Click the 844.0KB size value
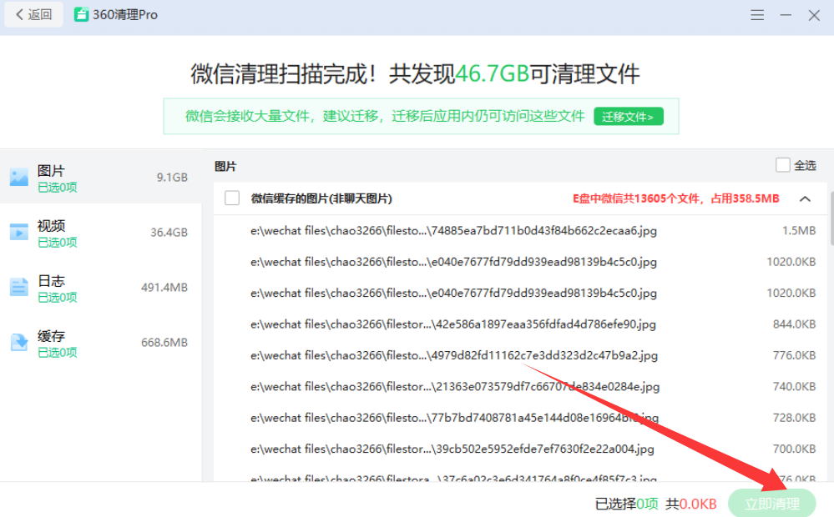 (794, 324)
